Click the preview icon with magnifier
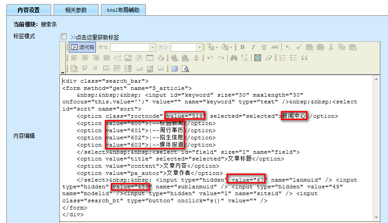The width and height of the screenshot is (388, 223). click(185, 69)
